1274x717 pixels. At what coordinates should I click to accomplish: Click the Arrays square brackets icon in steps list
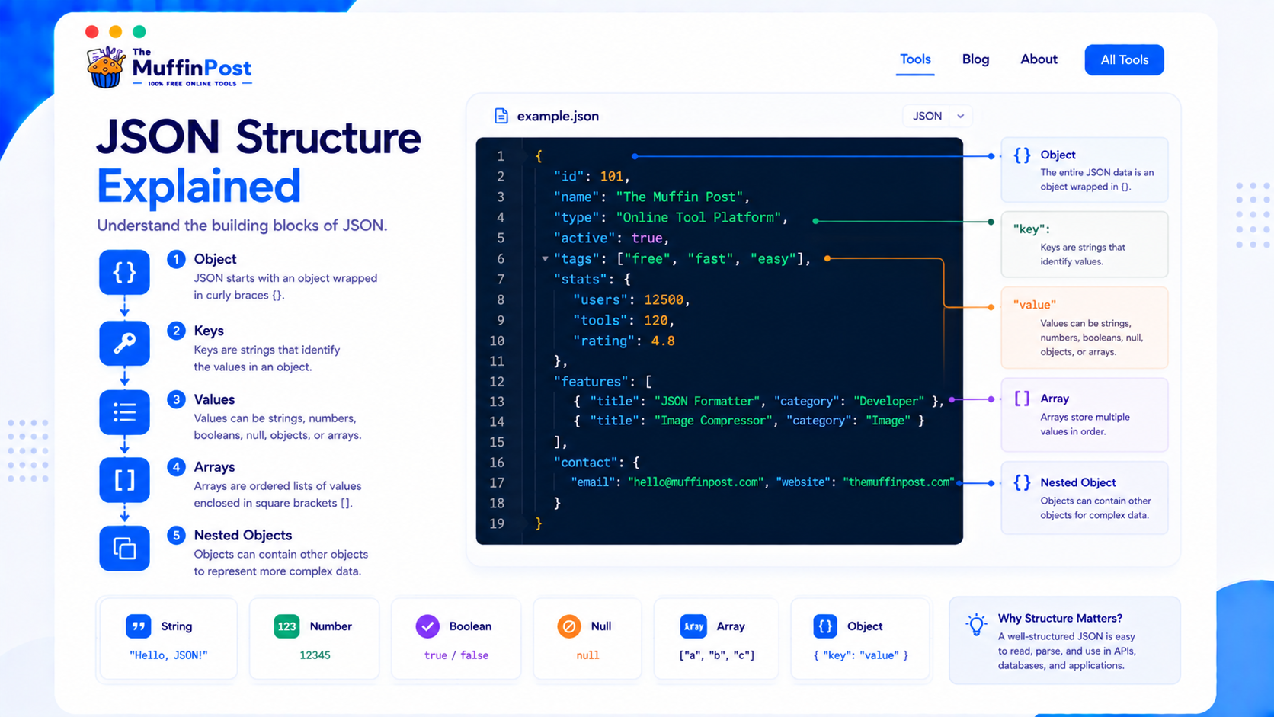[x=124, y=480]
